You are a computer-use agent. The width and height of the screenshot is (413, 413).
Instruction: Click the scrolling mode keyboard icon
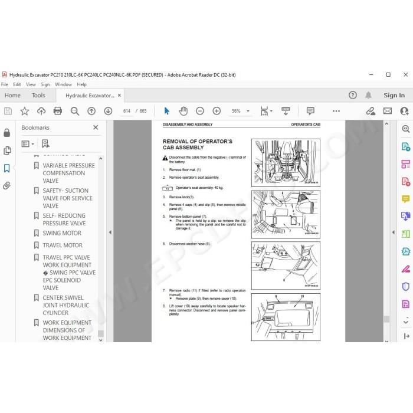(x=286, y=111)
